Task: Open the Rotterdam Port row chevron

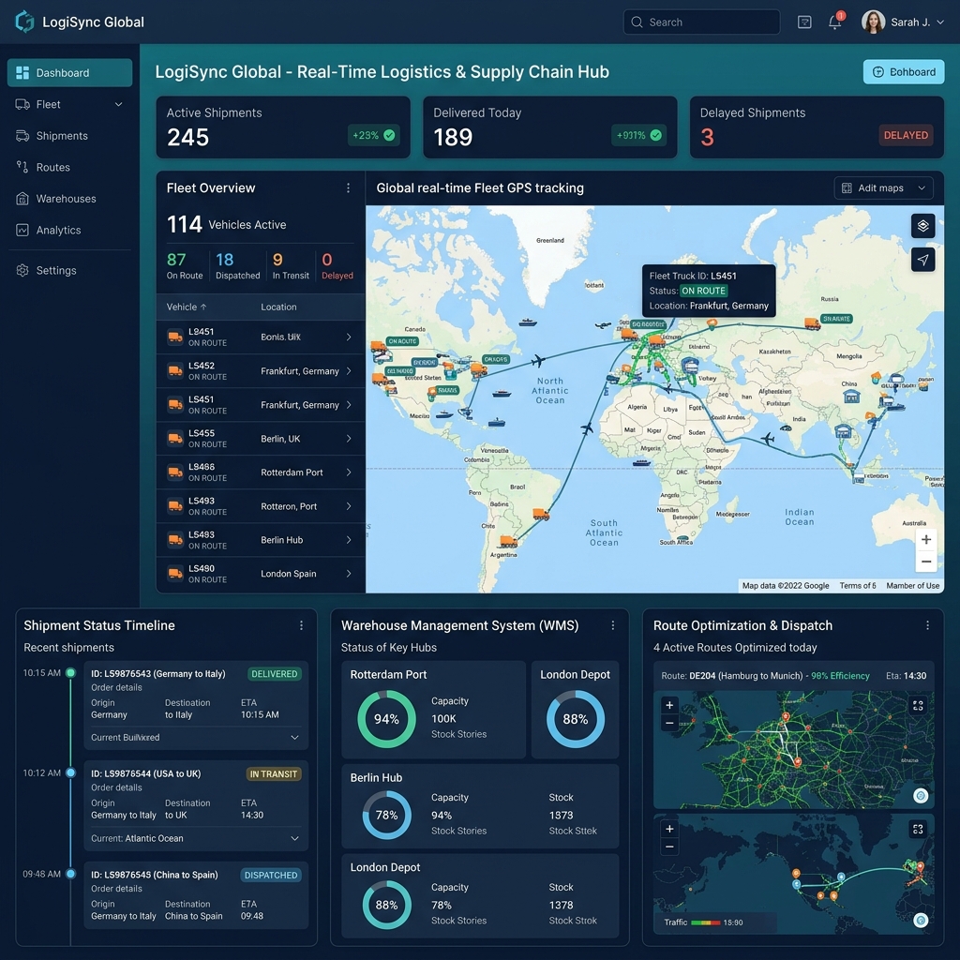Action: point(349,472)
